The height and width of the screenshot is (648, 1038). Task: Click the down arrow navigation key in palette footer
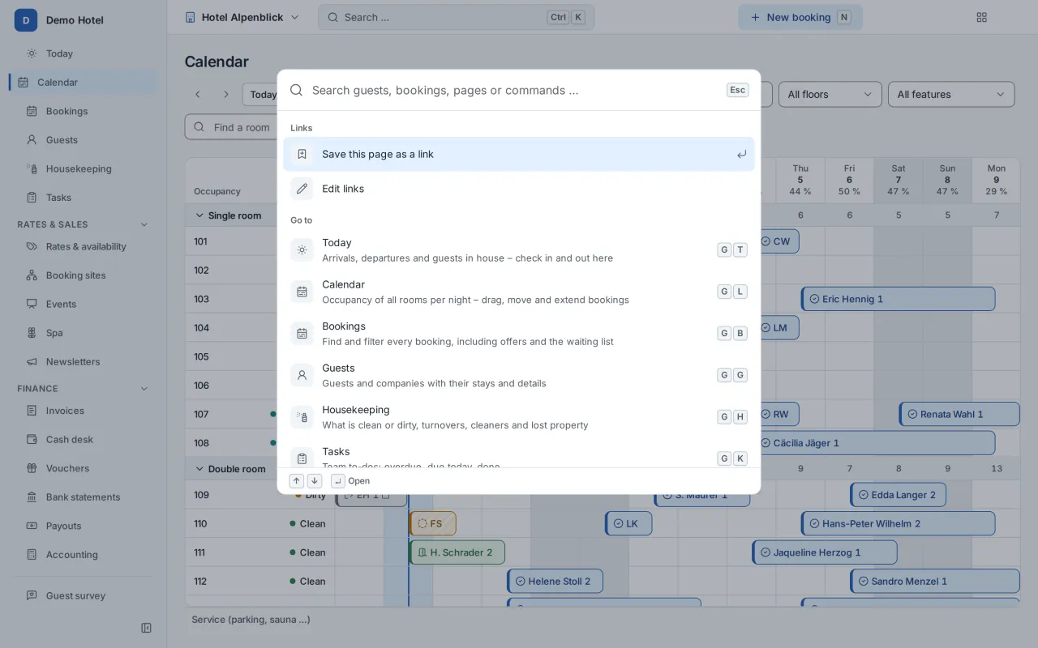pos(315,481)
